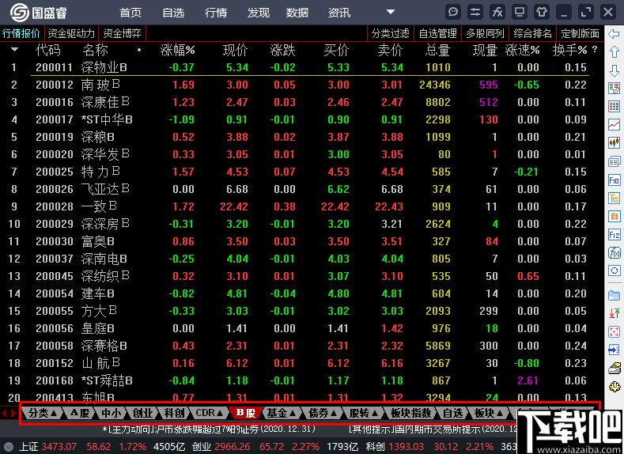Image resolution: width=624 pixels, height=454 pixels.
Task: Click the 自选管理 button
Action: [x=438, y=33]
